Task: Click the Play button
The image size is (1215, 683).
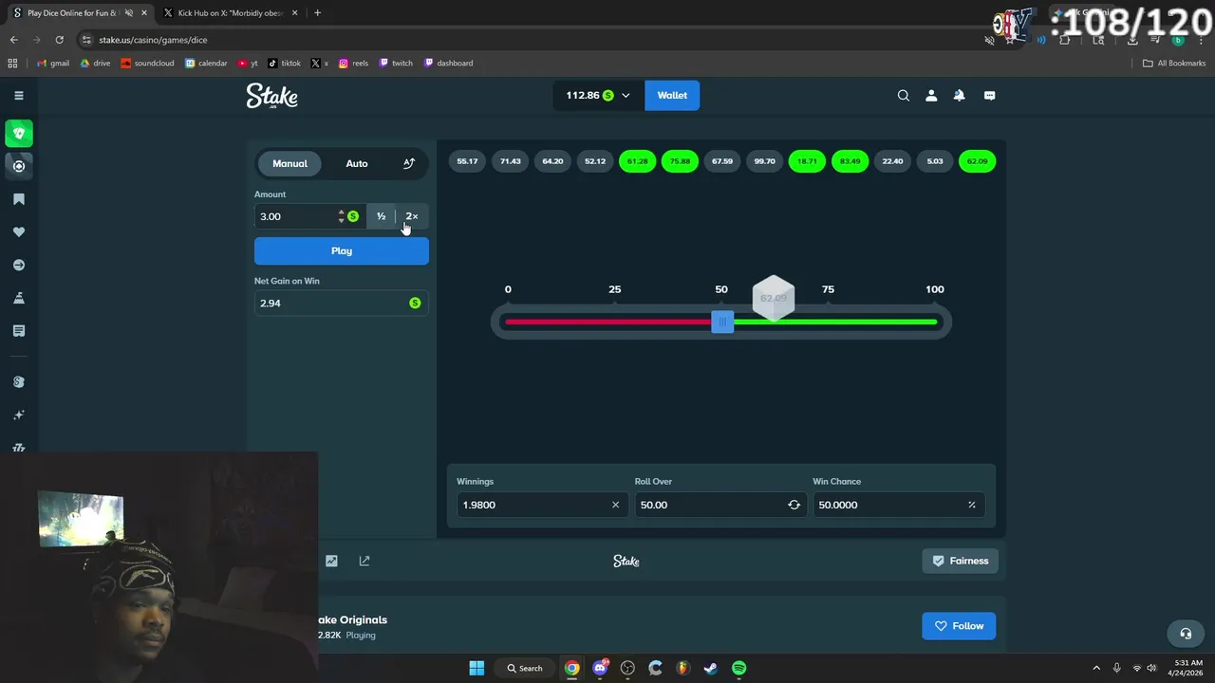Action: pos(342,250)
